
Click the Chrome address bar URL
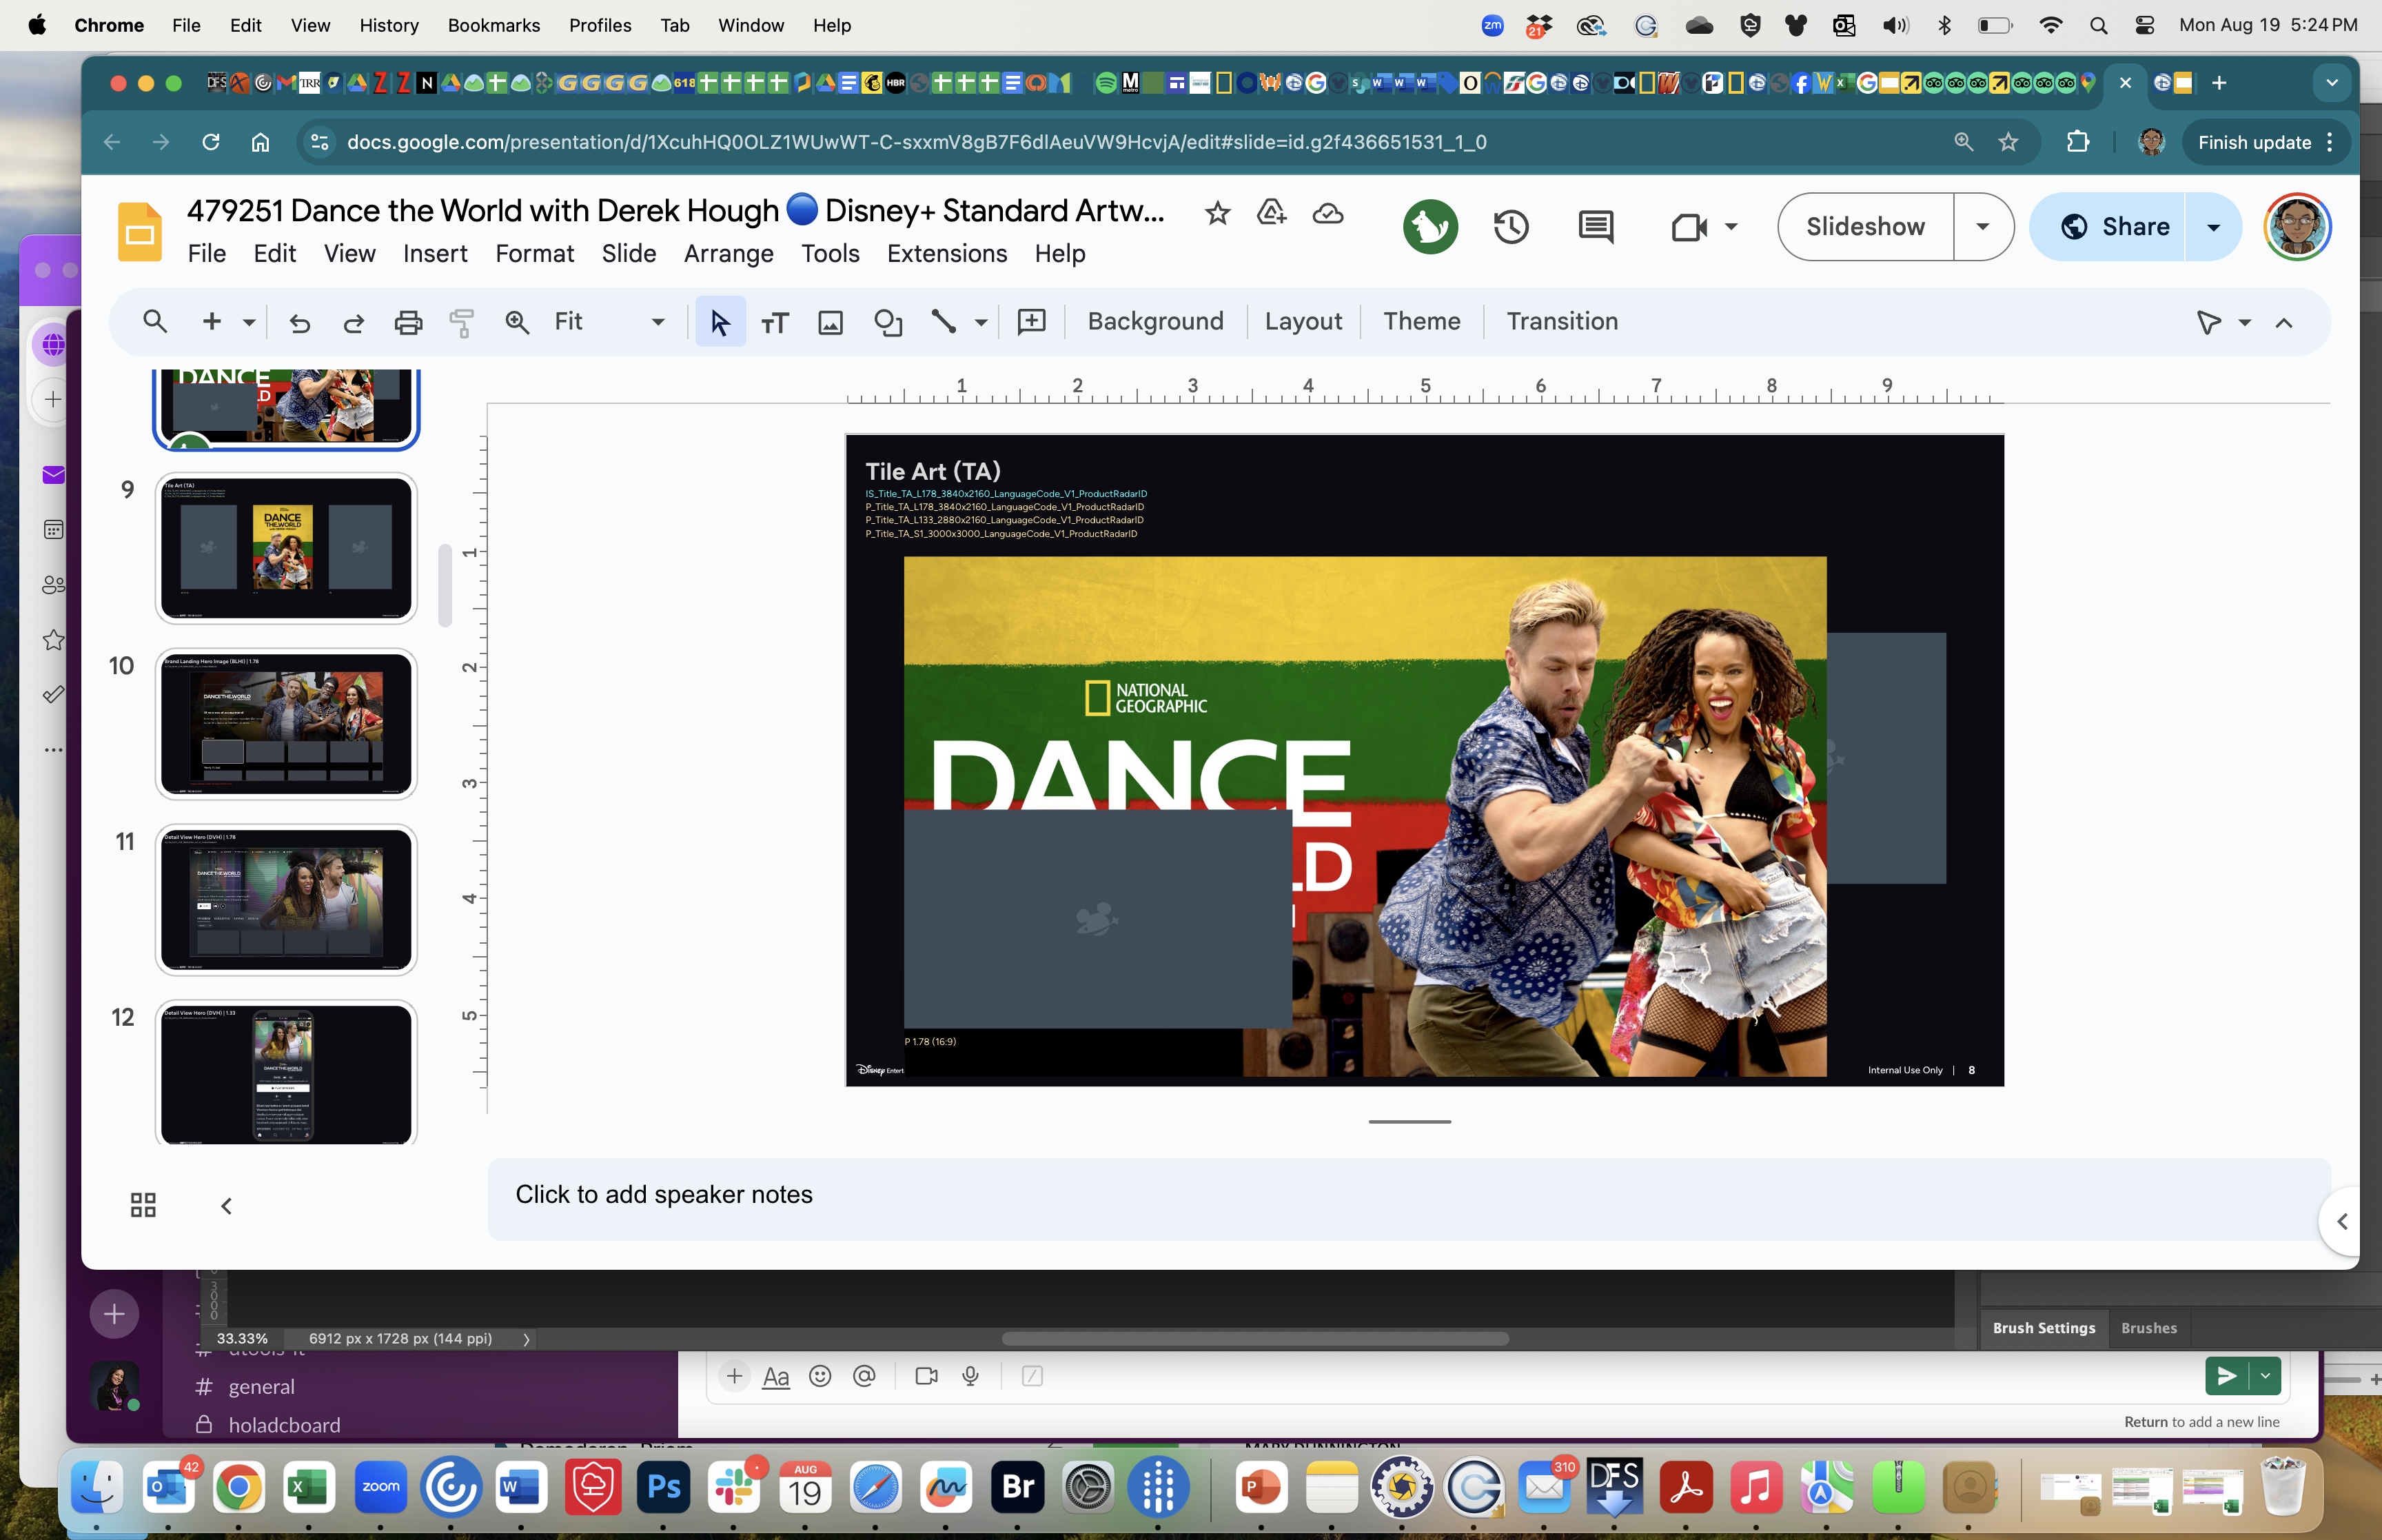pos(917,143)
